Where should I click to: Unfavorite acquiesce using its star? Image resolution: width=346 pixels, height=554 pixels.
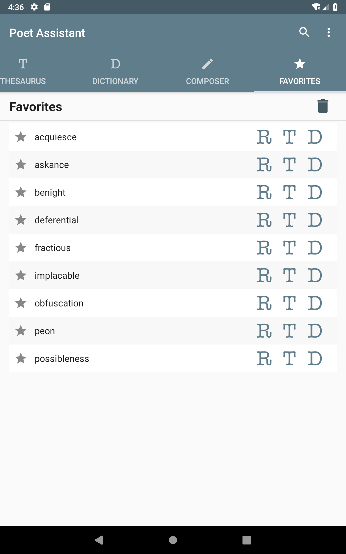[21, 137]
